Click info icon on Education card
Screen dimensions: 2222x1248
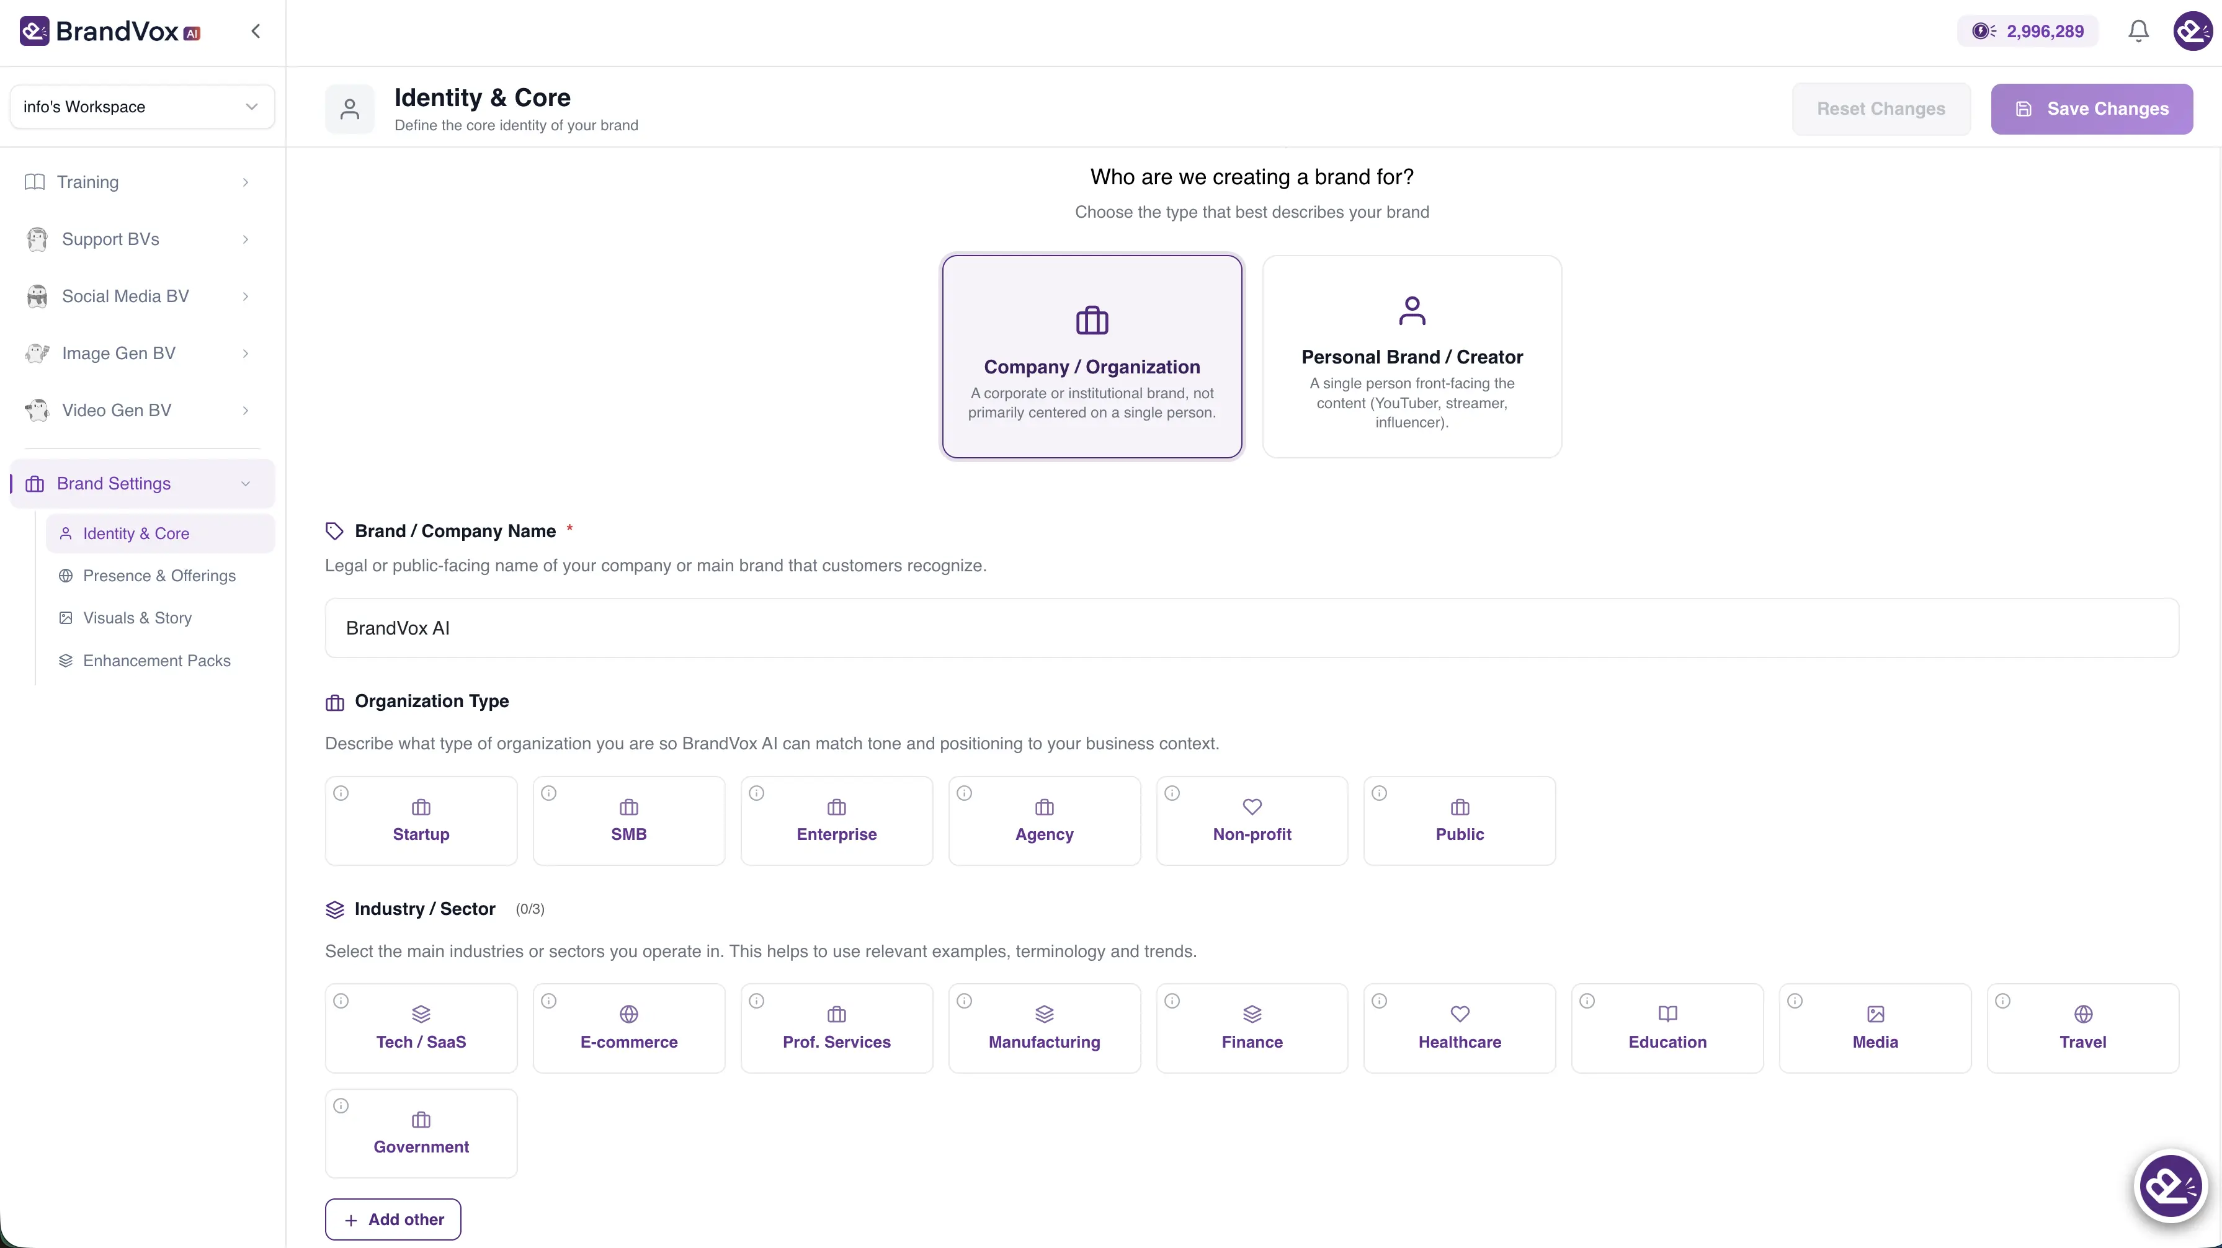pyautogui.click(x=1587, y=1001)
